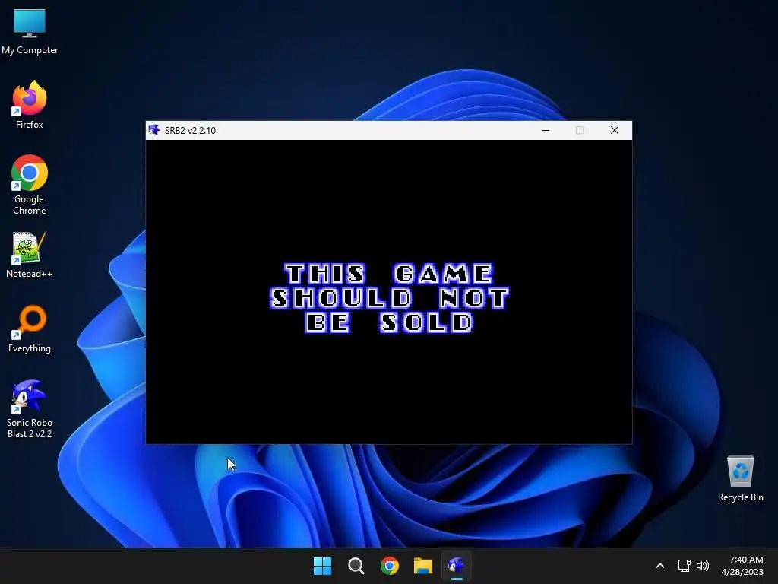
Task: Open the network status tray icon
Action: (x=685, y=566)
